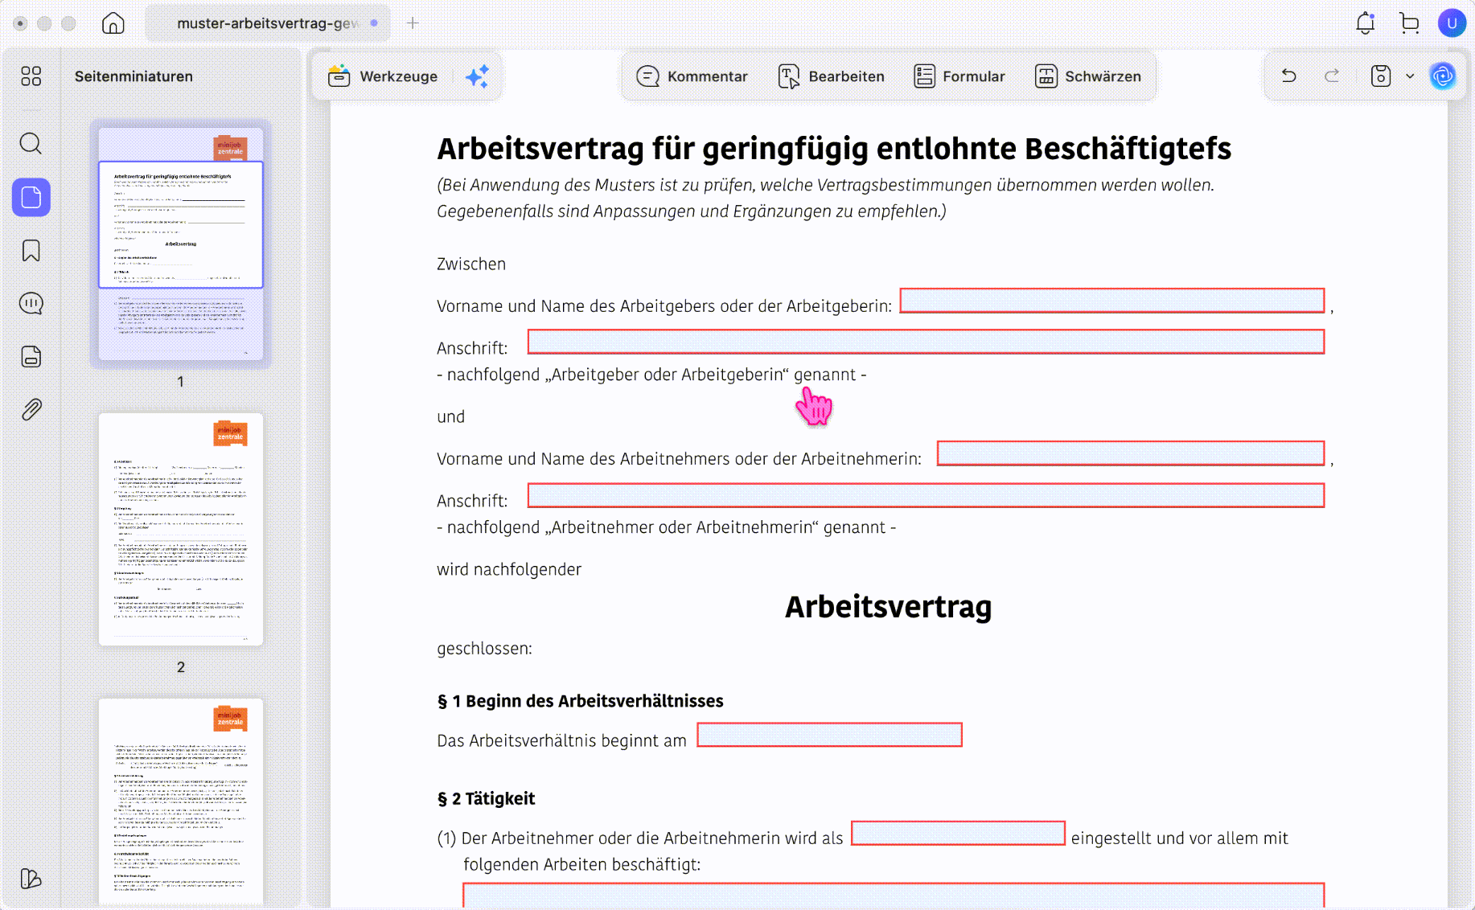Select the muster-arbeitsvertrag document tab
1475x910 pixels.
click(x=268, y=23)
